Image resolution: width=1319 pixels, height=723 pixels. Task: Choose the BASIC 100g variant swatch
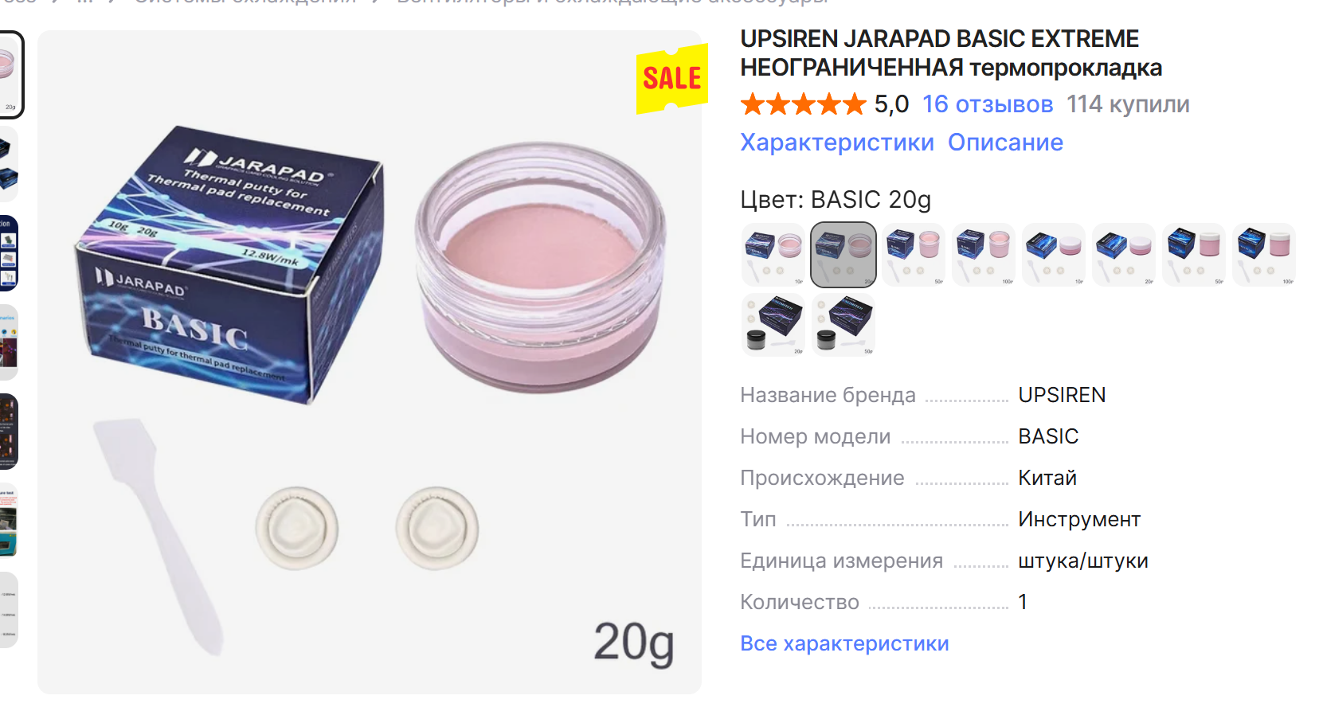tap(983, 255)
